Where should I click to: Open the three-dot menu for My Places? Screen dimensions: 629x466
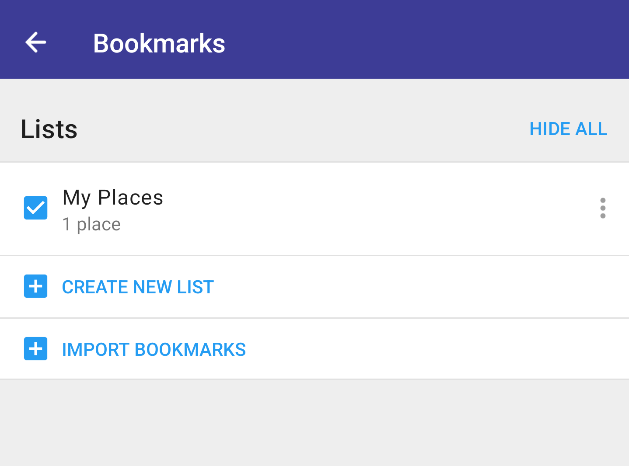tap(603, 208)
